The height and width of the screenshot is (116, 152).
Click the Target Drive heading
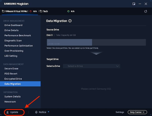click(x=52, y=59)
